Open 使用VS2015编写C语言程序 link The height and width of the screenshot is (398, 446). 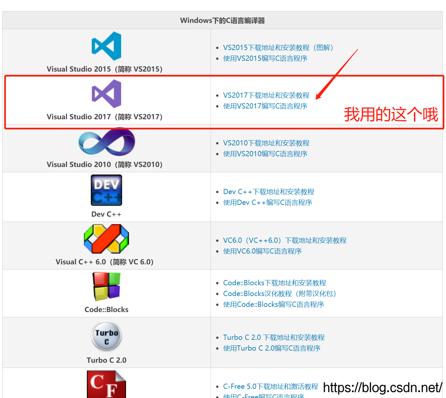(265, 58)
